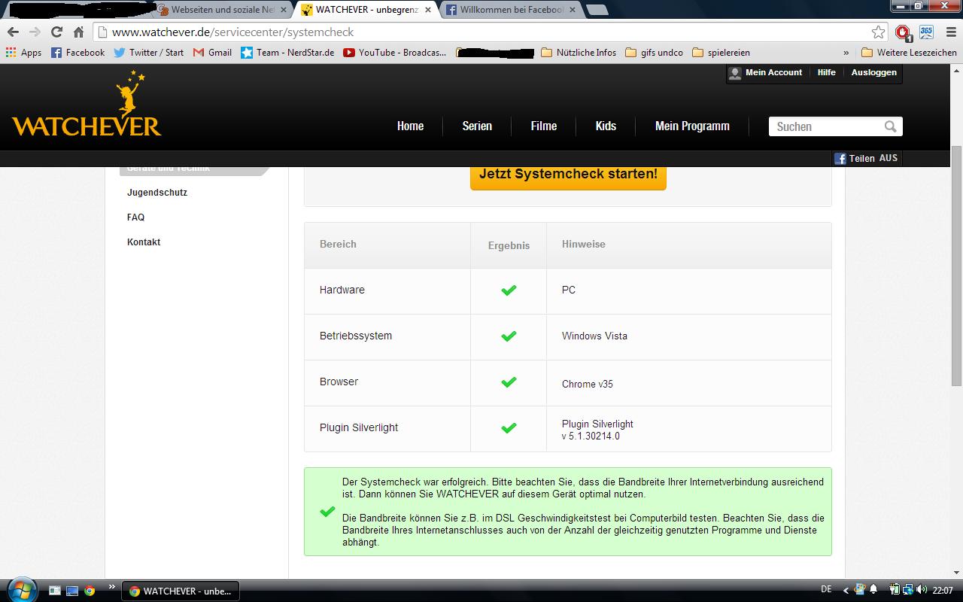
Task: Open the Facebook bookmark
Action: (77, 53)
